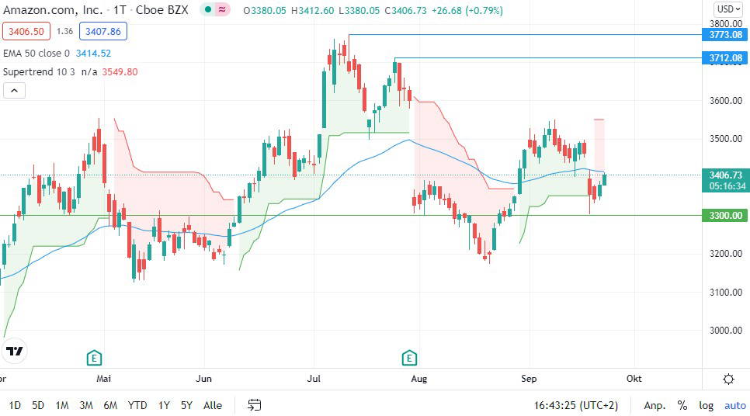Toggle auto scale mode

(735, 405)
